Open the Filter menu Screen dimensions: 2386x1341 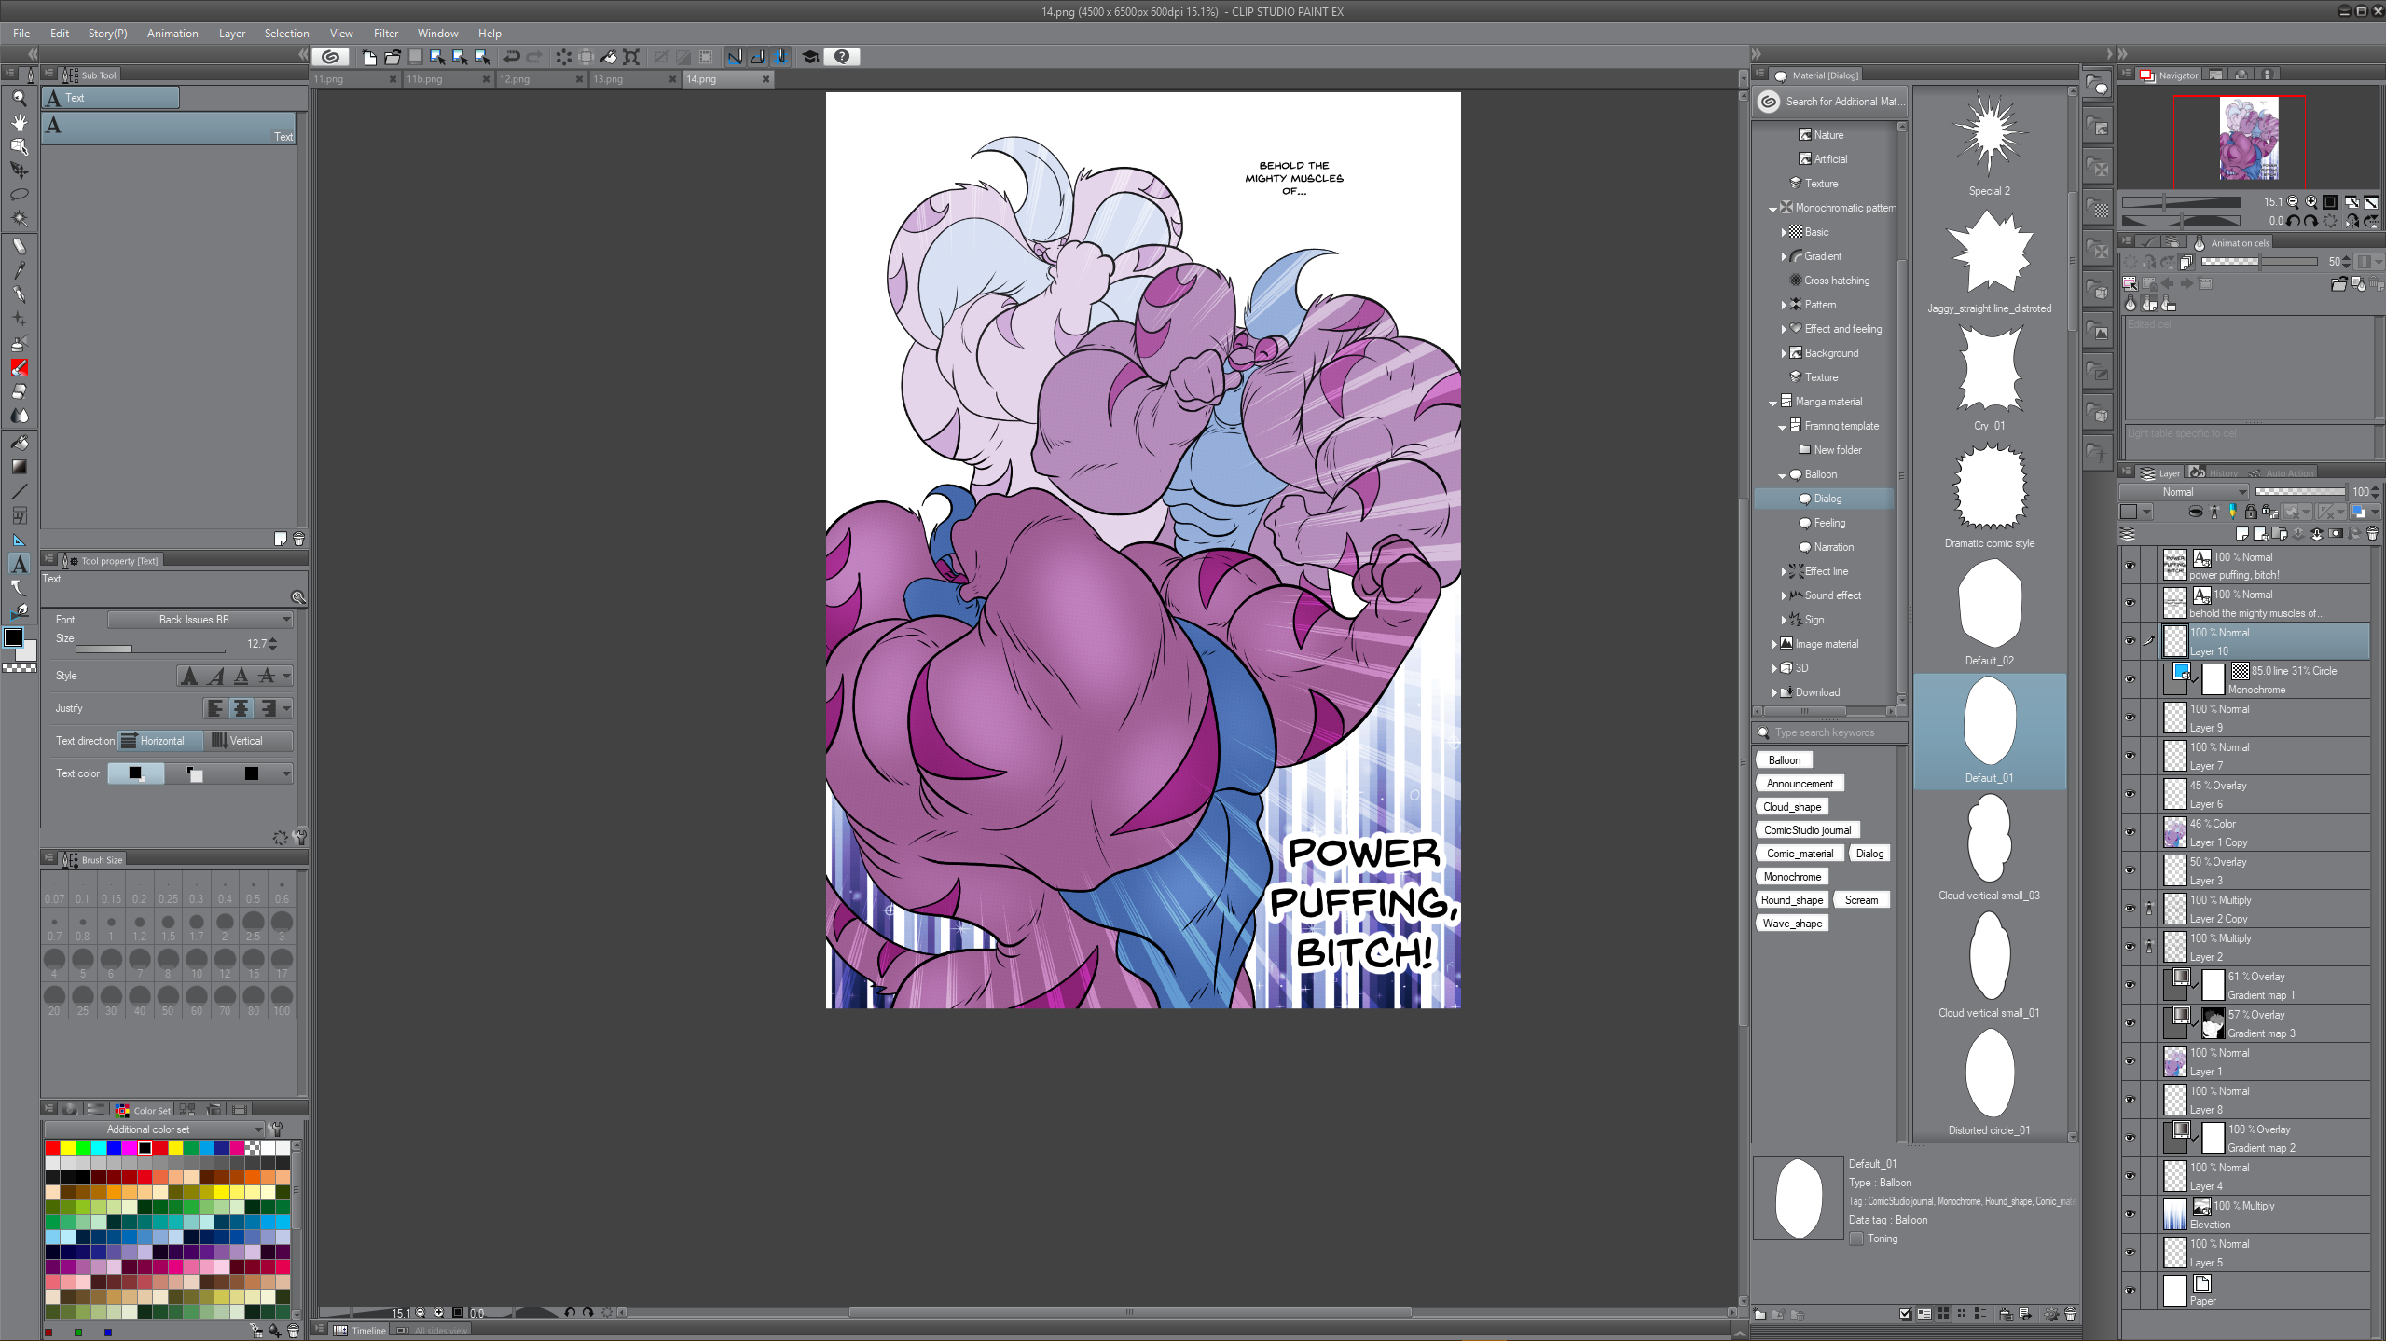pos(385,34)
